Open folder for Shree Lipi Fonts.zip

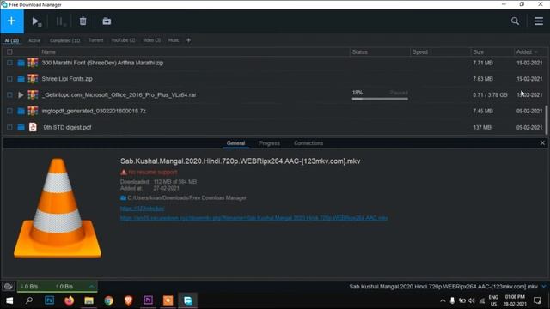pyautogui.click(x=21, y=79)
